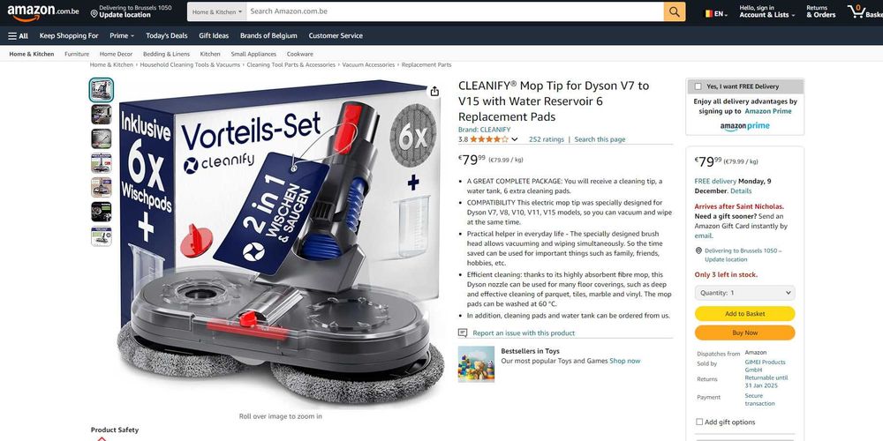883x441 pixels.
Task: Click the Update location pin icon
Action: point(94,11)
